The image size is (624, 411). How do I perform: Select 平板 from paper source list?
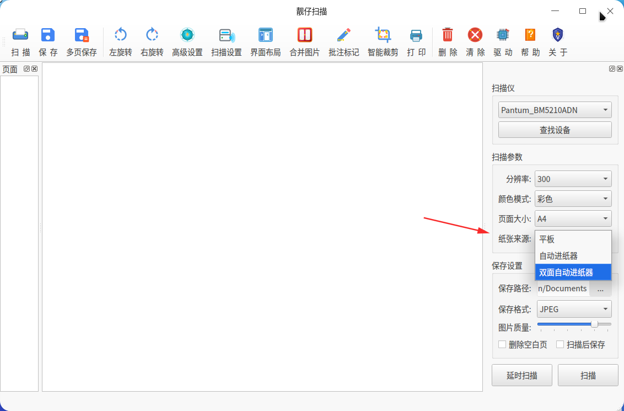point(573,239)
